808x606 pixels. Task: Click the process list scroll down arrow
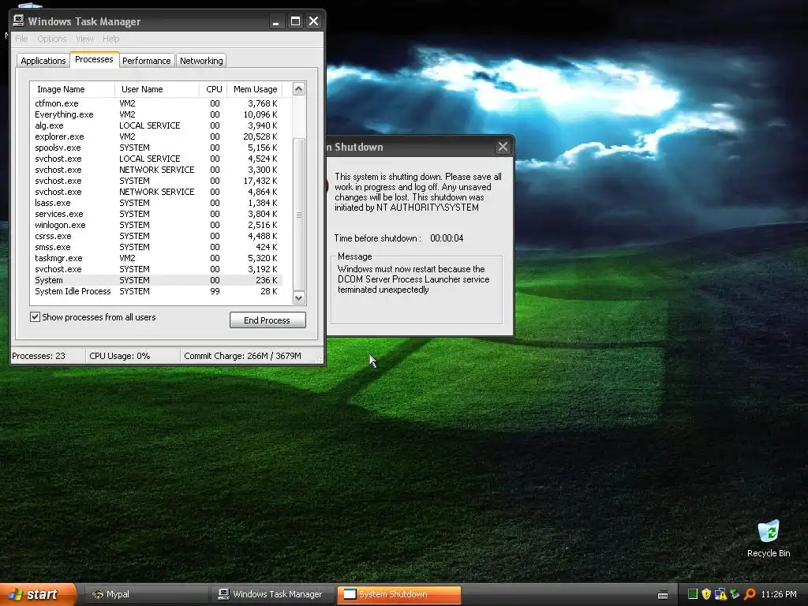click(299, 297)
